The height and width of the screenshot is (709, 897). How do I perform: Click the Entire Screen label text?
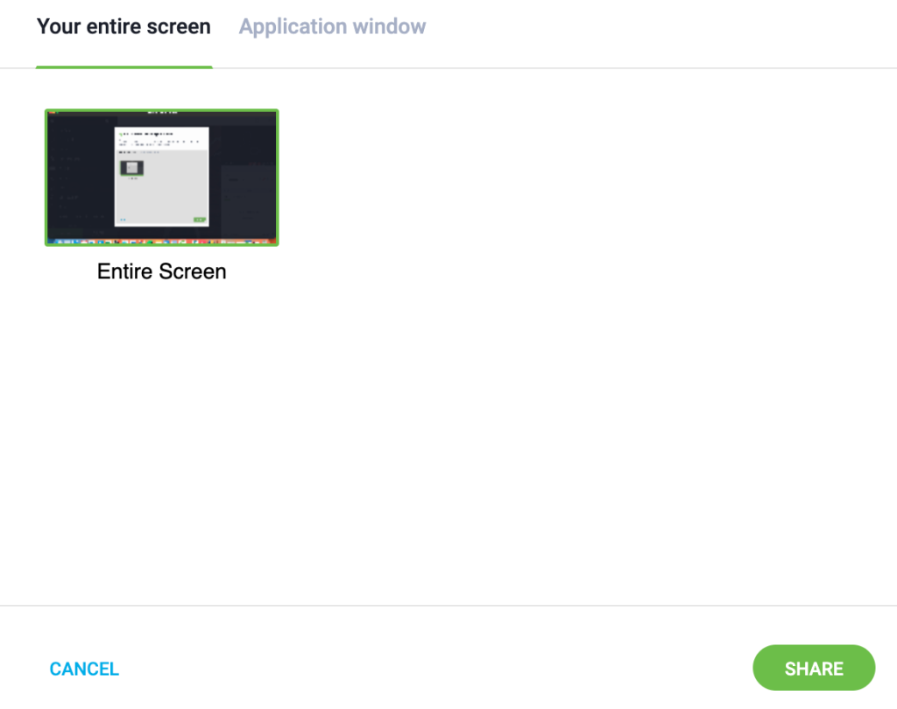(161, 271)
